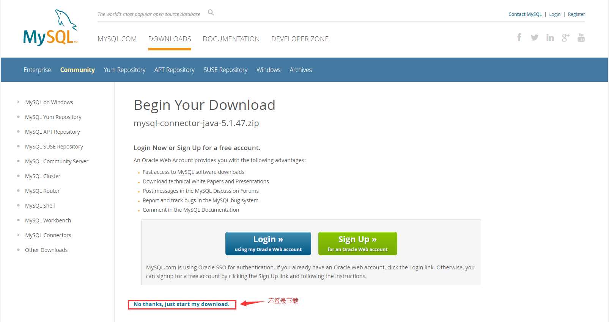Click the top Register link
609x322 pixels.
(x=576, y=14)
